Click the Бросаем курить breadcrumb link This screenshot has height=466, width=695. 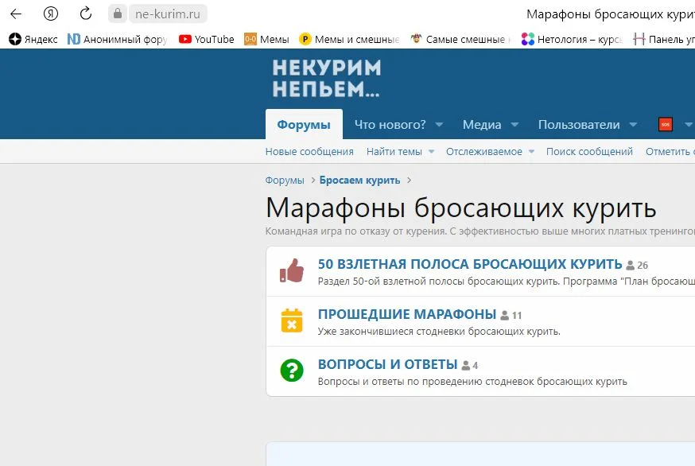359,180
